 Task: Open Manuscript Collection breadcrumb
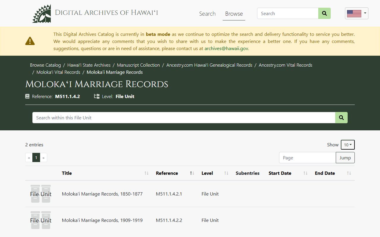tap(138, 65)
